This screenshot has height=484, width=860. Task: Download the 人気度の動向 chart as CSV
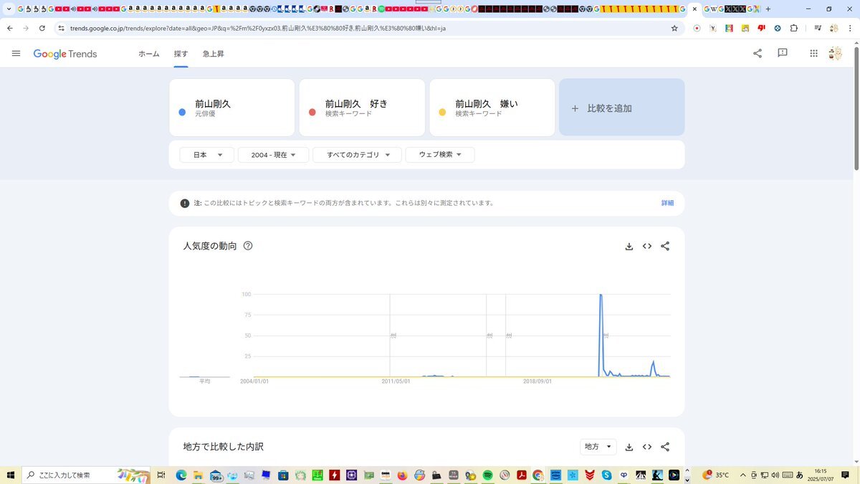click(629, 246)
